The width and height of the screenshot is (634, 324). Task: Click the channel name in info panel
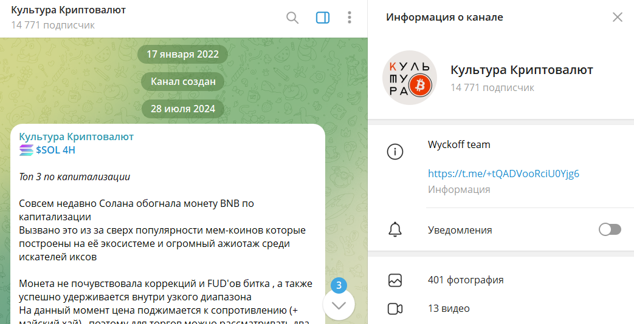click(522, 70)
